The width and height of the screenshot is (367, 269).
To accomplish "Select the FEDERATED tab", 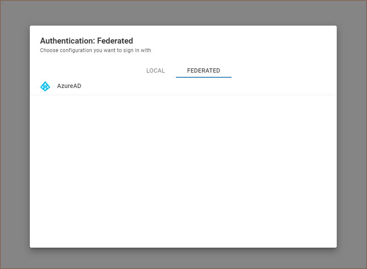I will pyautogui.click(x=203, y=70).
